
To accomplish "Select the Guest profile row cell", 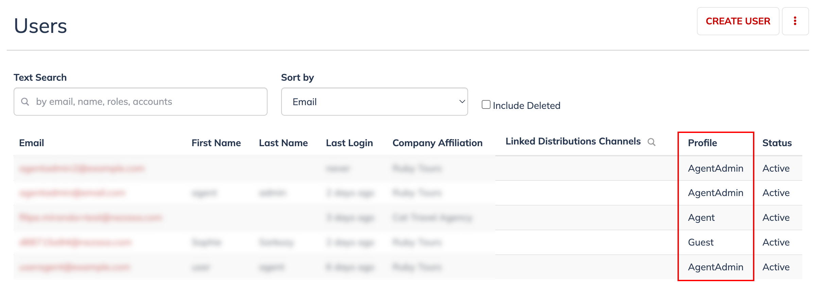I will click(x=701, y=242).
